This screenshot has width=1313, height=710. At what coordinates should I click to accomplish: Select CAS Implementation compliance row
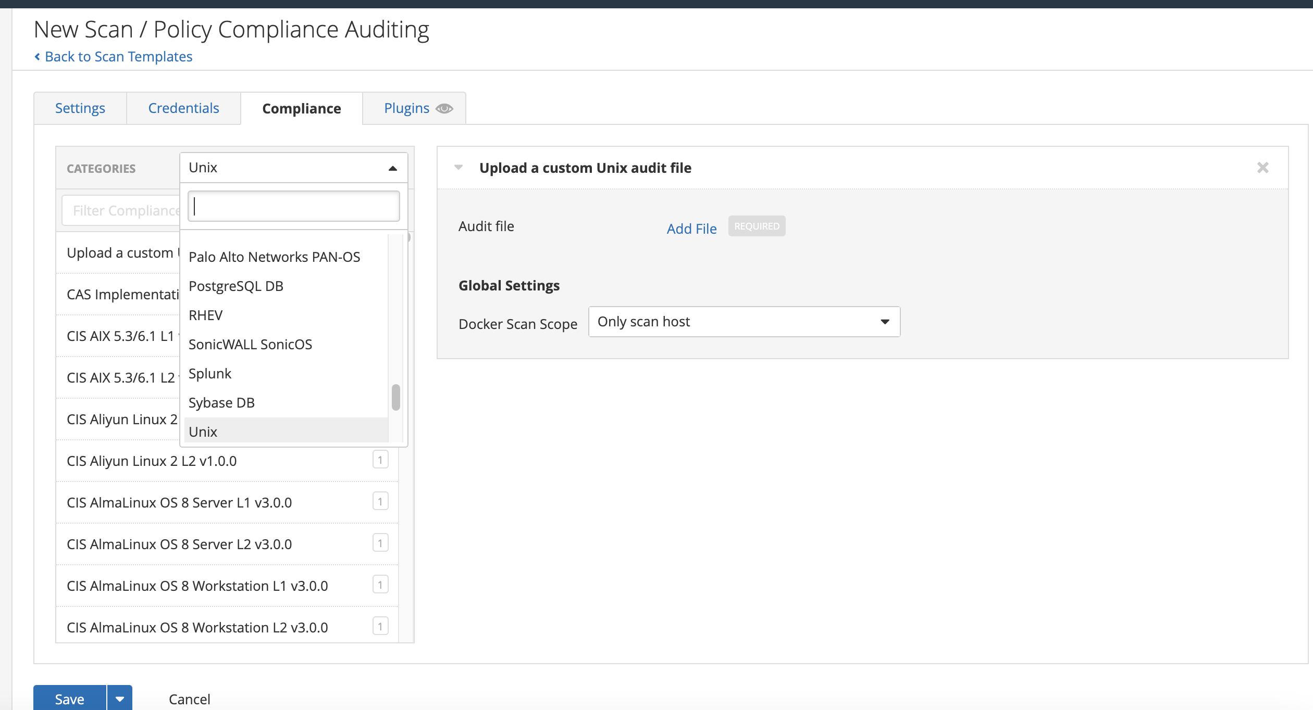click(x=118, y=294)
